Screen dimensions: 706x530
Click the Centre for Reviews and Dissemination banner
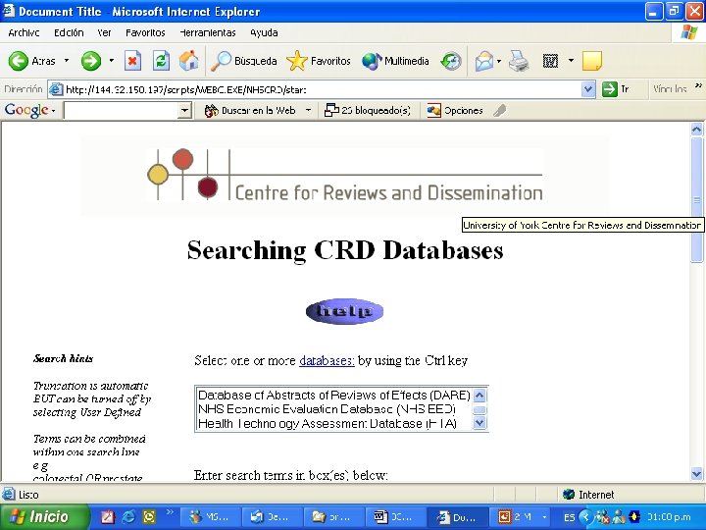(x=345, y=176)
